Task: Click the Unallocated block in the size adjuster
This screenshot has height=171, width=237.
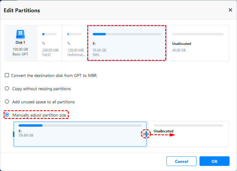Action: [188, 134]
